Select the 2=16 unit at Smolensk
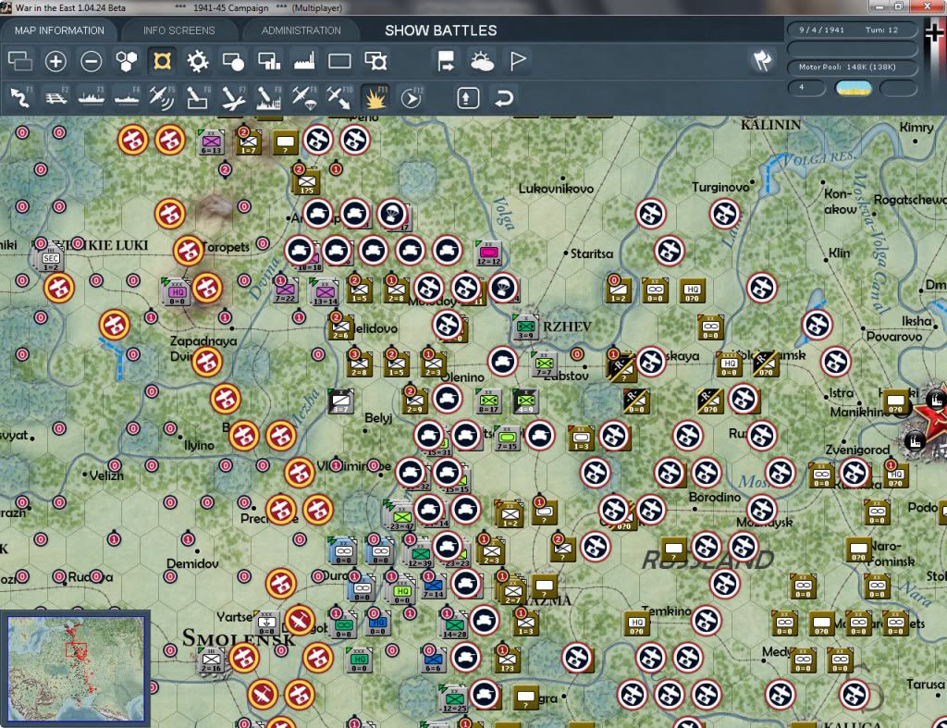This screenshot has width=947, height=728. tap(211, 660)
